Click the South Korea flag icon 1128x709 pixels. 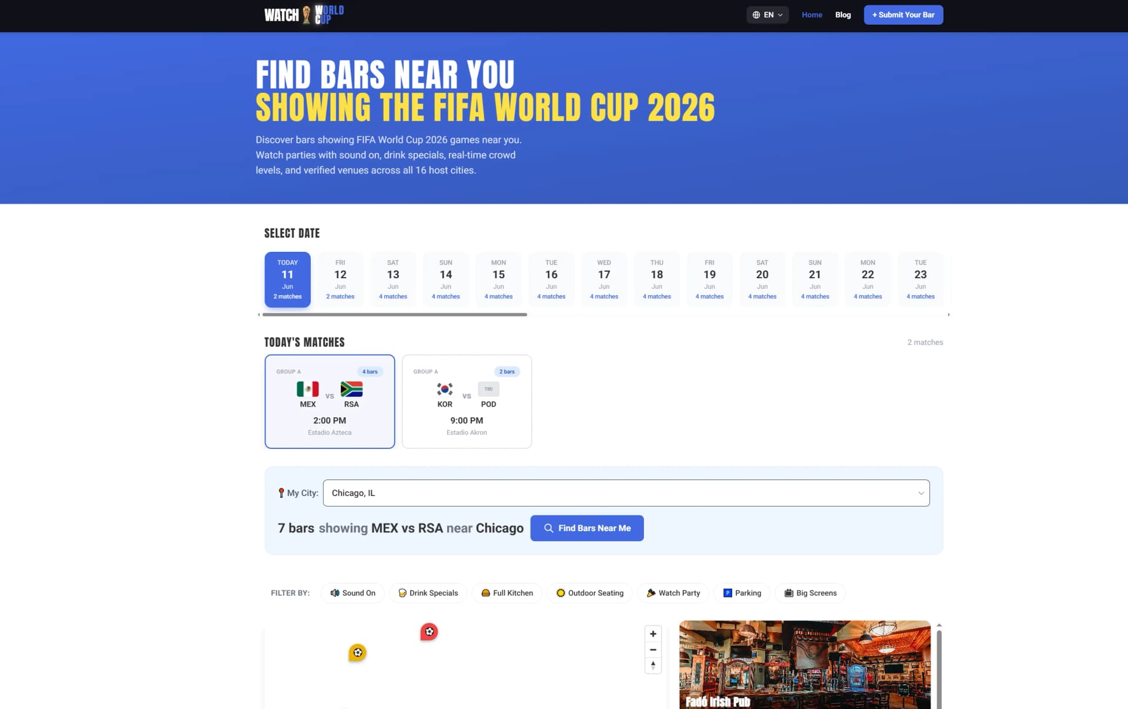[445, 389]
